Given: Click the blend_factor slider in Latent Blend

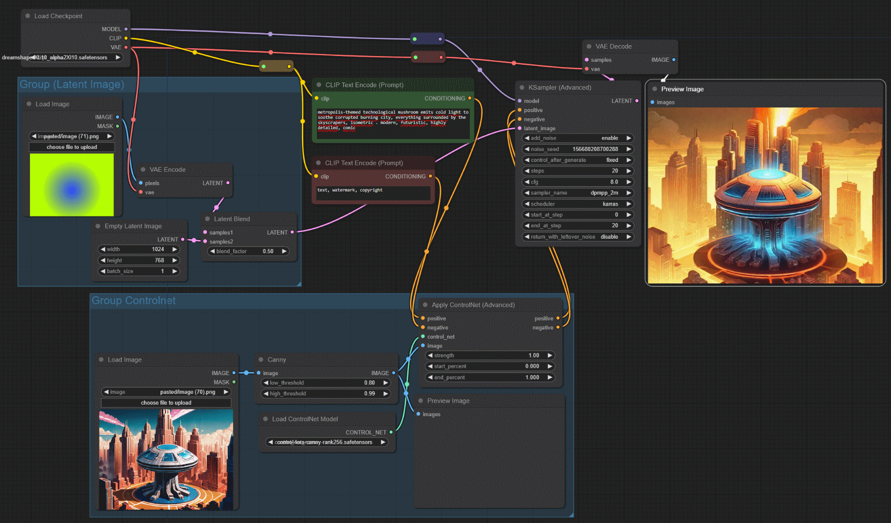Looking at the screenshot, I should (248, 251).
